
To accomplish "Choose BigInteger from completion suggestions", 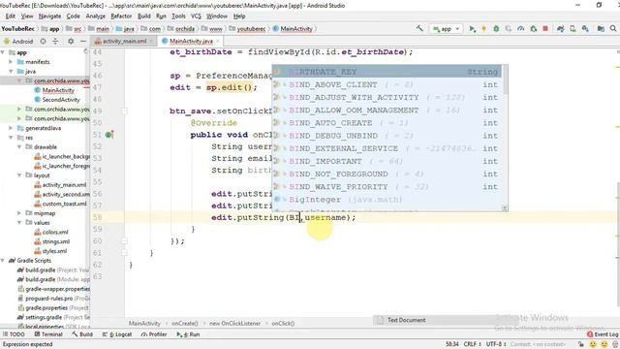I will pos(387,200).
